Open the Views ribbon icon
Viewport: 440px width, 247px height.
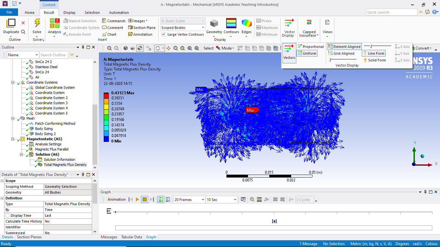(328, 23)
